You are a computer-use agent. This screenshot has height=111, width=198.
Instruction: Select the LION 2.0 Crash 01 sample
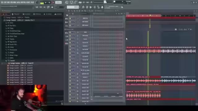click(21, 63)
